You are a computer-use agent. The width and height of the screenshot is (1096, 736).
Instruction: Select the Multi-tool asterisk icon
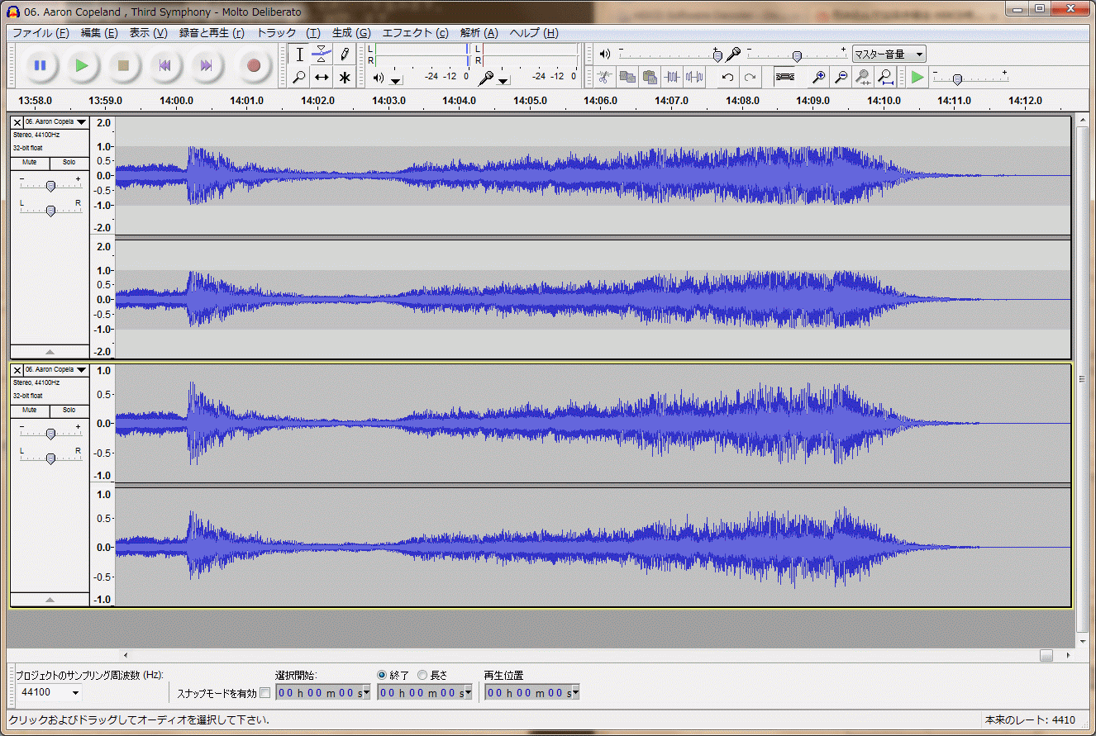[x=344, y=77]
